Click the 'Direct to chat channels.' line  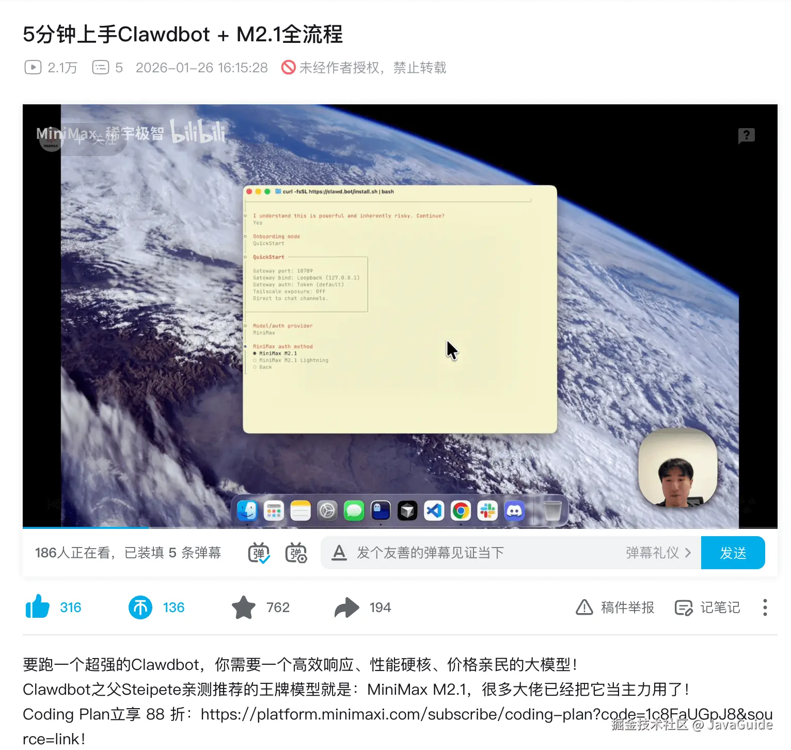[290, 298]
